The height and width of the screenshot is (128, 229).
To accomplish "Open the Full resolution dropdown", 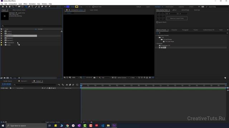I will 106,78.
